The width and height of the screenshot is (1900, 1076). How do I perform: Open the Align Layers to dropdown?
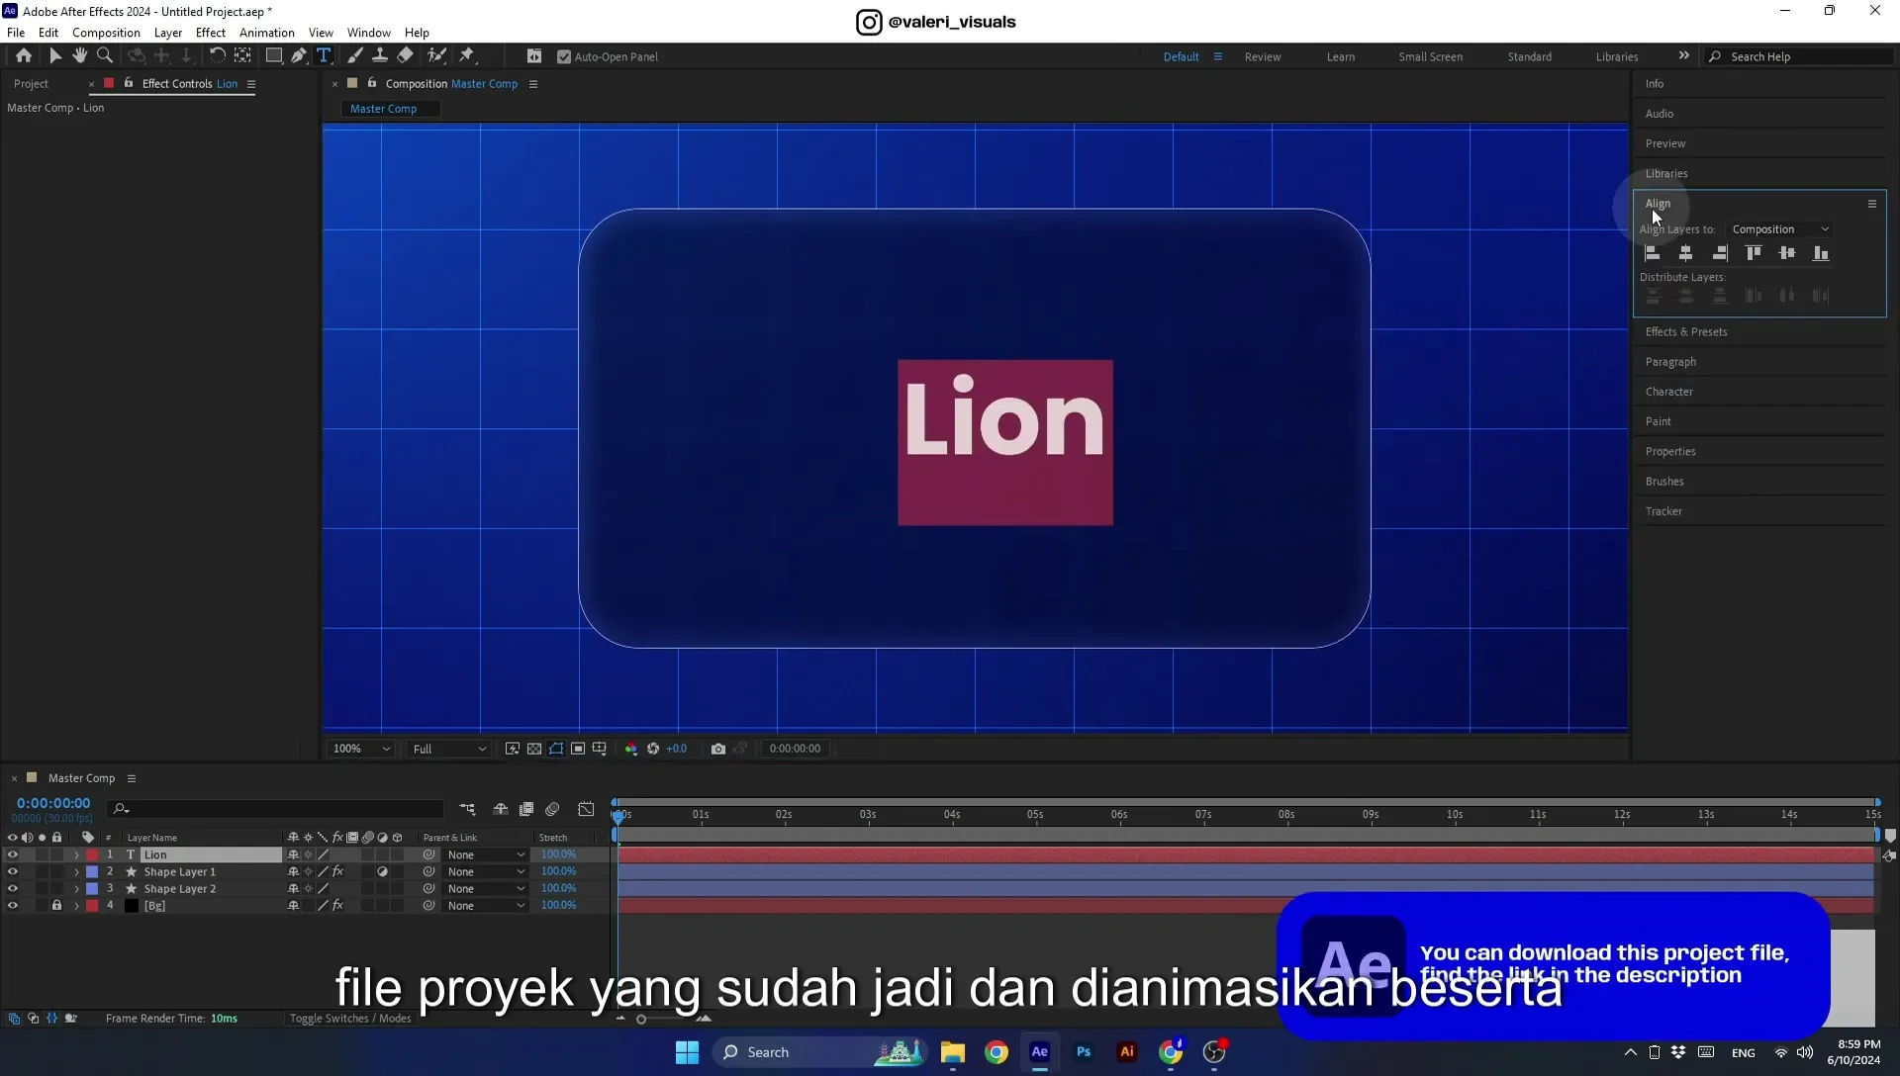[1779, 229]
